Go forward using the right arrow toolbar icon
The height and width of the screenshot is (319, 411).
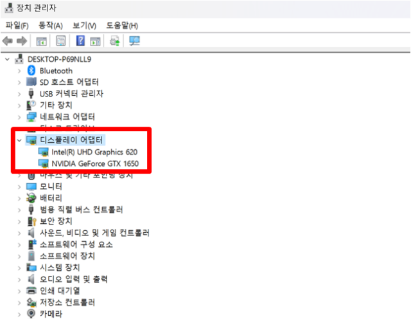(22, 41)
